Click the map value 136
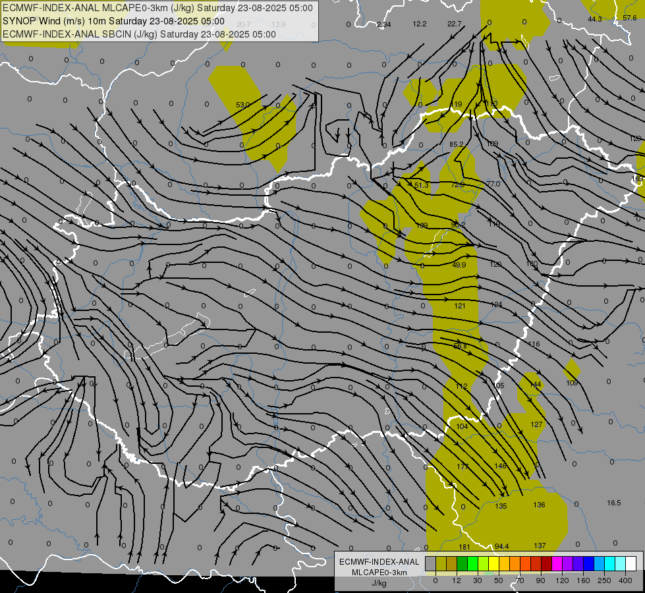 pos(540,505)
